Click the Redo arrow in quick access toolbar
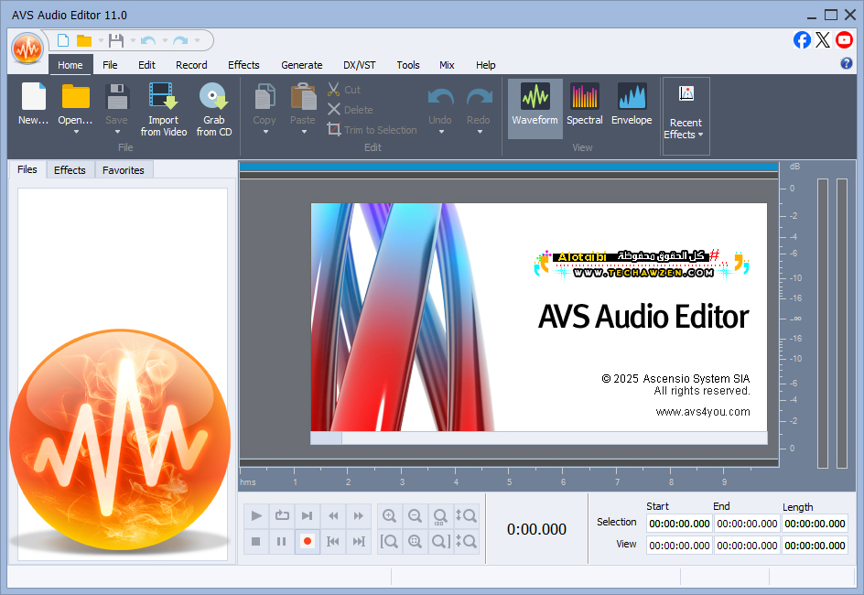The height and width of the screenshot is (595, 864). coord(180,41)
